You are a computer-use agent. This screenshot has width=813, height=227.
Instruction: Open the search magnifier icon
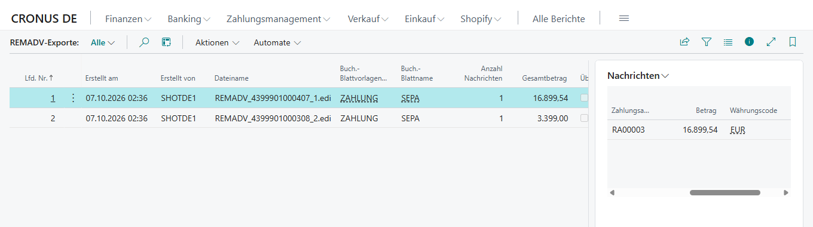pos(144,42)
